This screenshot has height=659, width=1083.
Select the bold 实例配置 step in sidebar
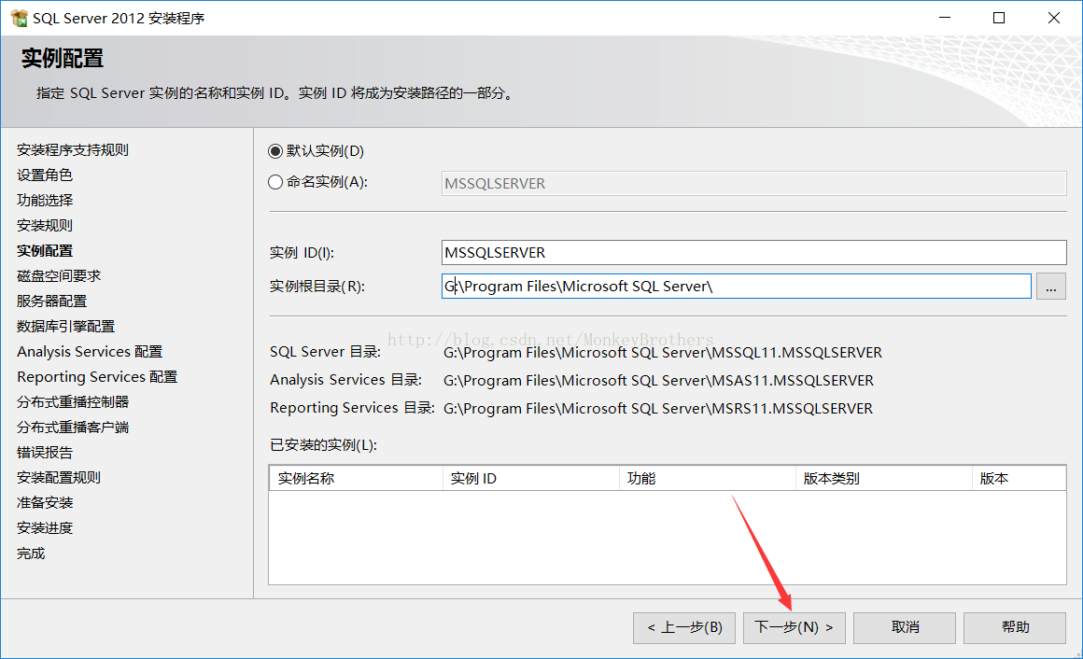pos(45,251)
